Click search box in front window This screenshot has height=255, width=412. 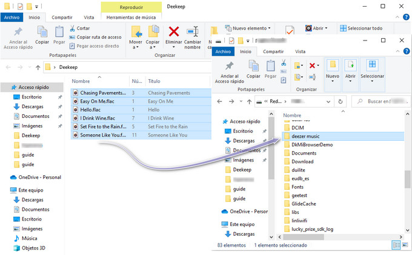pyautogui.click(x=382, y=102)
